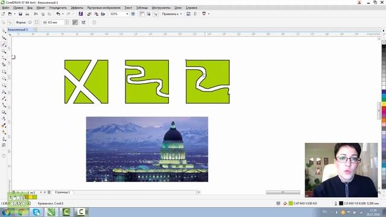Select the Transparency tool
Screen dimensions: 386x217
(x=4, y=119)
